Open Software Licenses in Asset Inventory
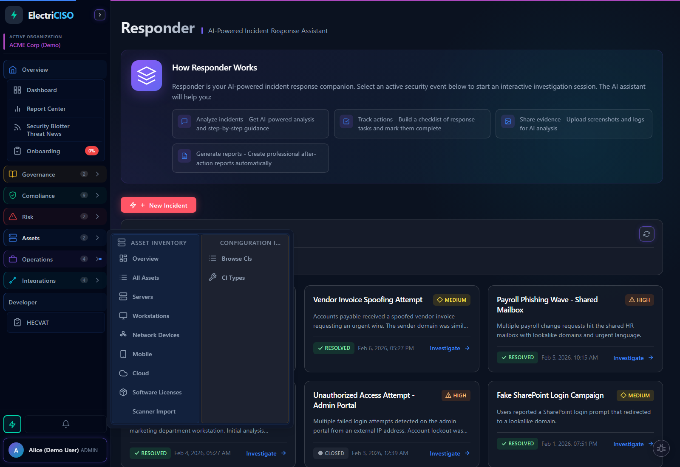Viewport: 680px width, 467px height. pos(157,392)
